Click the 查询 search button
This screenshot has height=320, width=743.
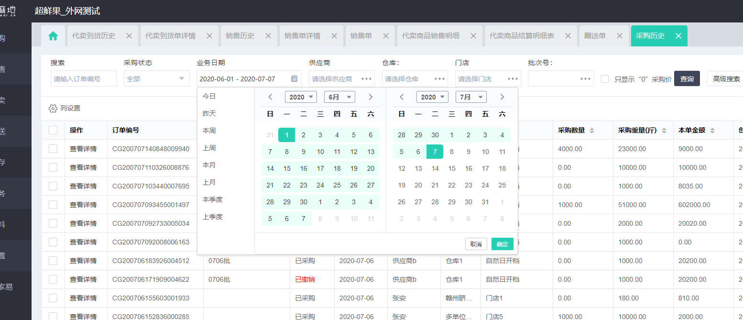pos(687,79)
